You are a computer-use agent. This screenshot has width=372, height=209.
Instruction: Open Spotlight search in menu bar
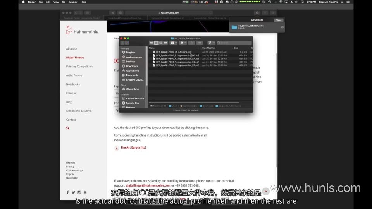pyautogui.click(x=342, y=2)
